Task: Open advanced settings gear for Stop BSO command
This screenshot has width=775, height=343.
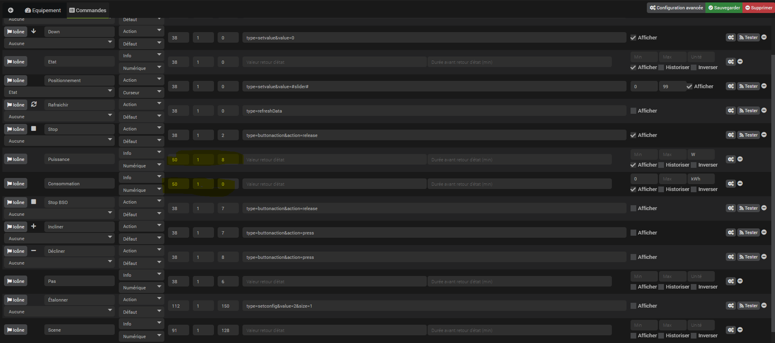Action: pyautogui.click(x=731, y=208)
